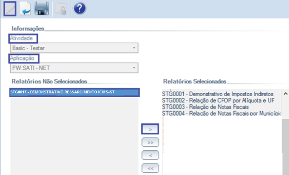Move selected report right with > button
289x175 pixels.
tap(150, 129)
